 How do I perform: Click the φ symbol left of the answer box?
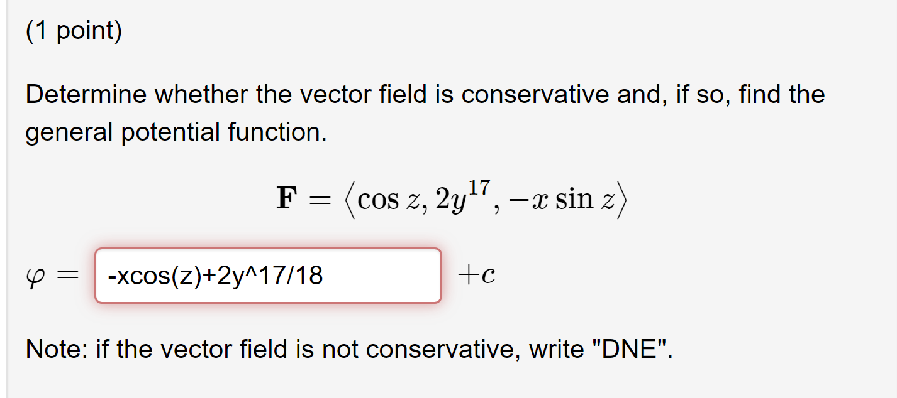coord(35,275)
